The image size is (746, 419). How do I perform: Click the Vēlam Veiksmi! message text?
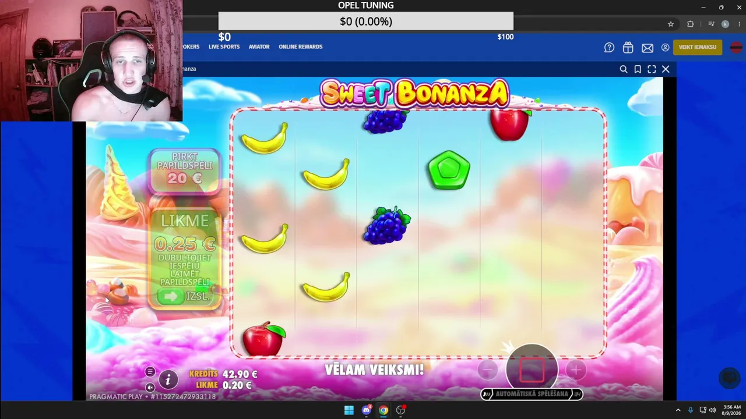pyautogui.click(x=374, y=370)
